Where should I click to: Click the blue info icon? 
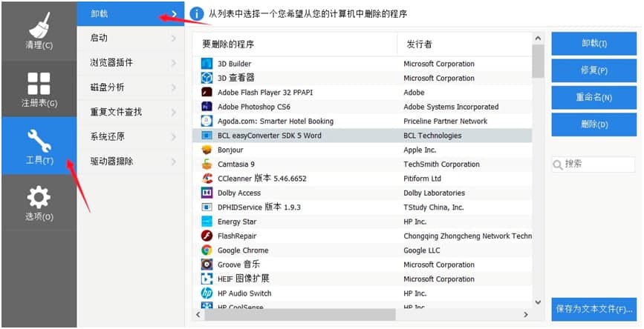pyautogui.click(x=197, y=13)
